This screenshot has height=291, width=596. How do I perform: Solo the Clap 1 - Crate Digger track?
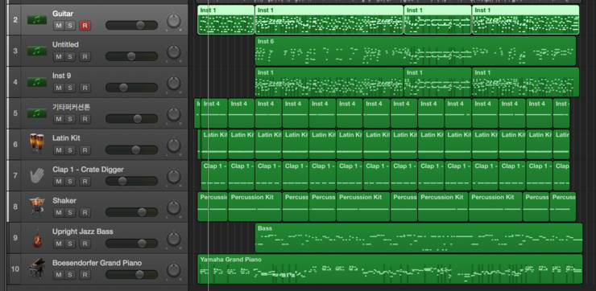pyautogui.click(x=69, y=182)
